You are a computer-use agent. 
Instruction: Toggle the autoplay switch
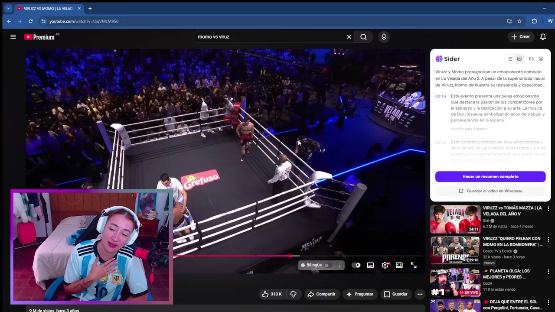(x=356, y=265)
